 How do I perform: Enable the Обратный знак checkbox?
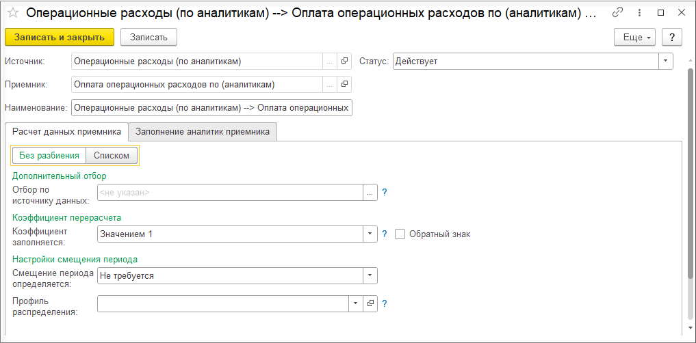tap(400, 234)
